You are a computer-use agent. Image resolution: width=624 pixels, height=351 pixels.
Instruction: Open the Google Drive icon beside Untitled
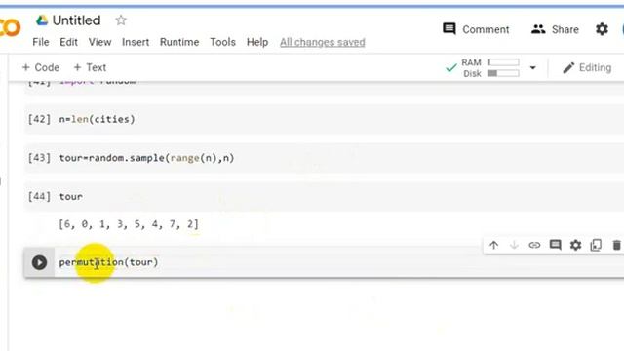42,19
